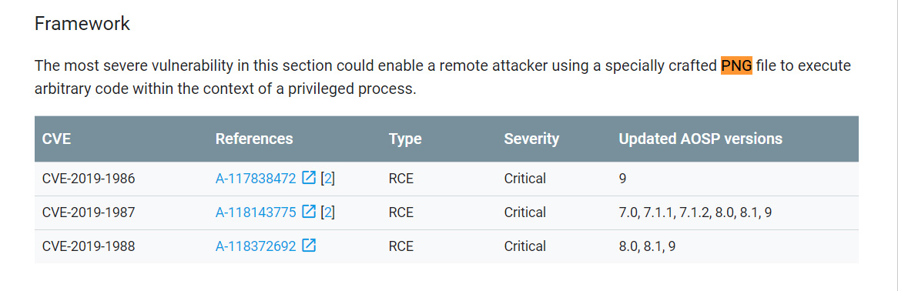This screenshot has height=291, width=898.
Task: Click the 7.0, 7.1.1, 7.1.2 versions cell
Action: (695, 212)
